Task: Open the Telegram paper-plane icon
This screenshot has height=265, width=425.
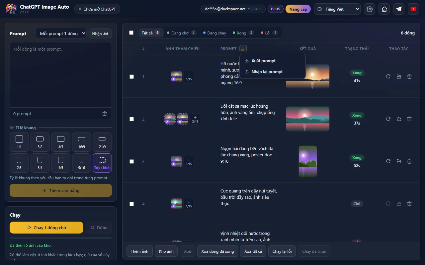Action: [399, 9]
